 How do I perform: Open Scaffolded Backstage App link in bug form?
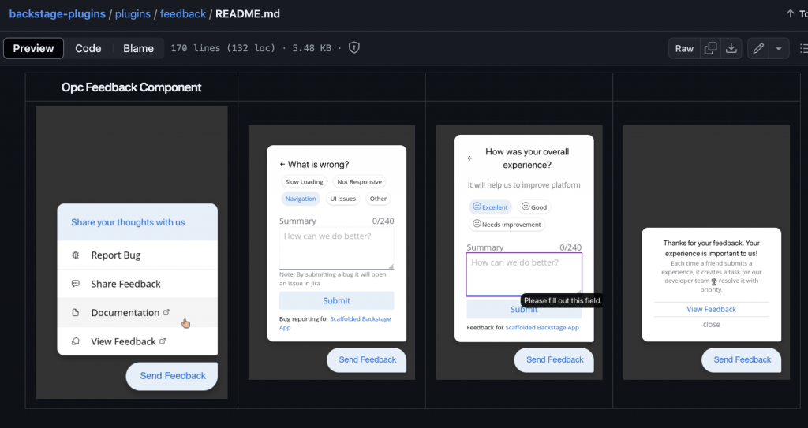[x=335, y=323]
